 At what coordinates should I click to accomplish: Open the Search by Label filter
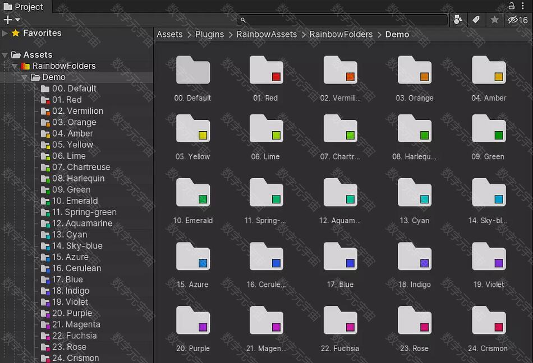click(x=476, y=20)
